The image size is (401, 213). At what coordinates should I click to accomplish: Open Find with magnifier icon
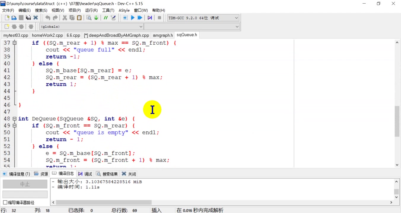[89, 18]
